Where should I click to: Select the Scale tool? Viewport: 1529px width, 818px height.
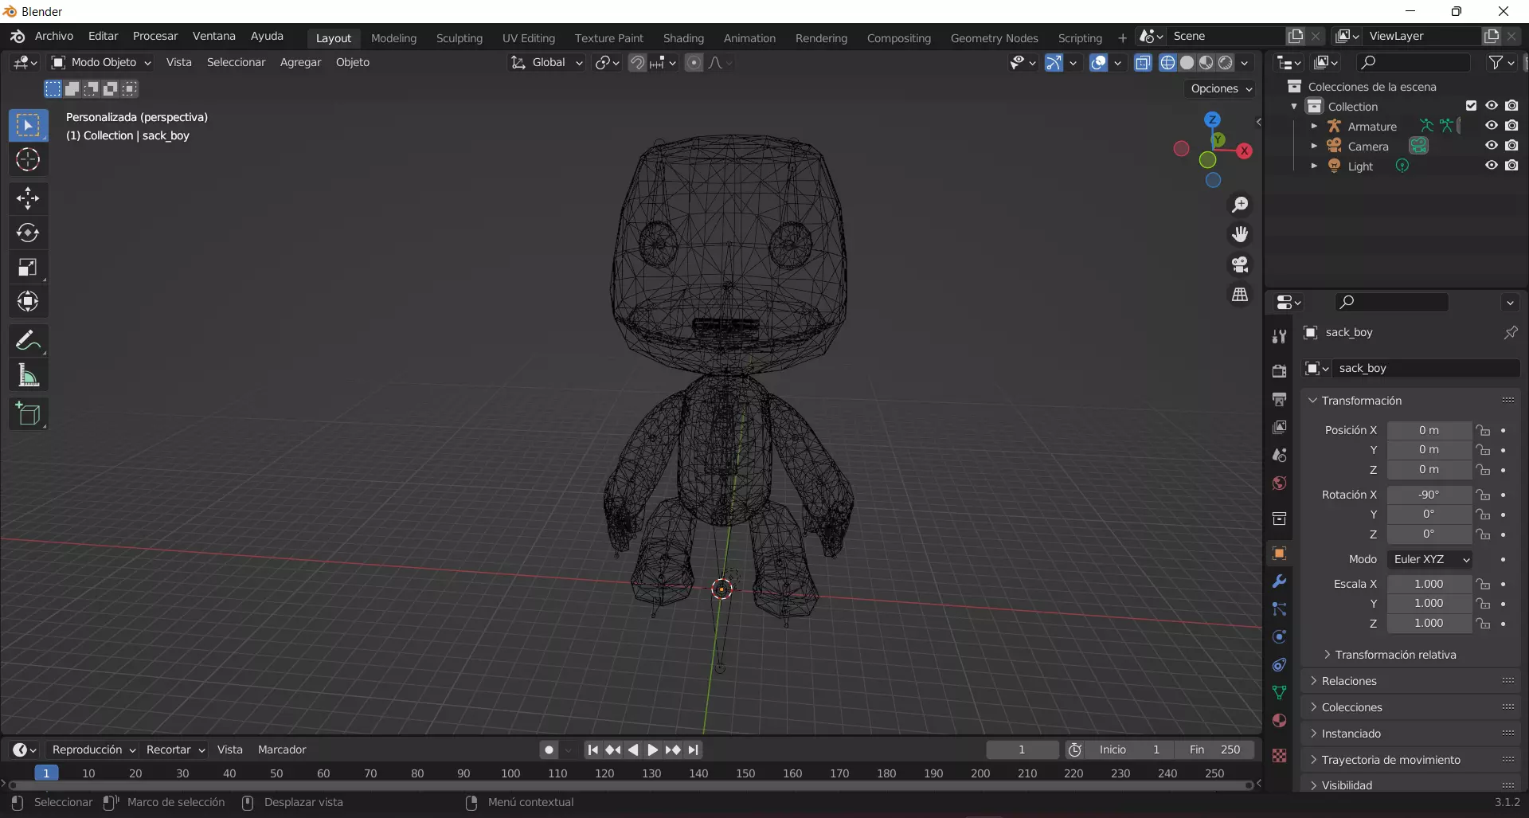click(x=28, y=267)
